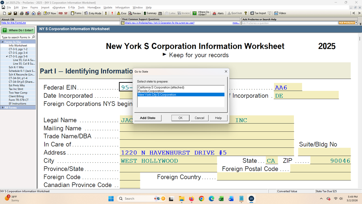The height and width of the screenshot is (204, 362).
Task: Click Add State button in dialog
Action: click(x=147, y=118)
